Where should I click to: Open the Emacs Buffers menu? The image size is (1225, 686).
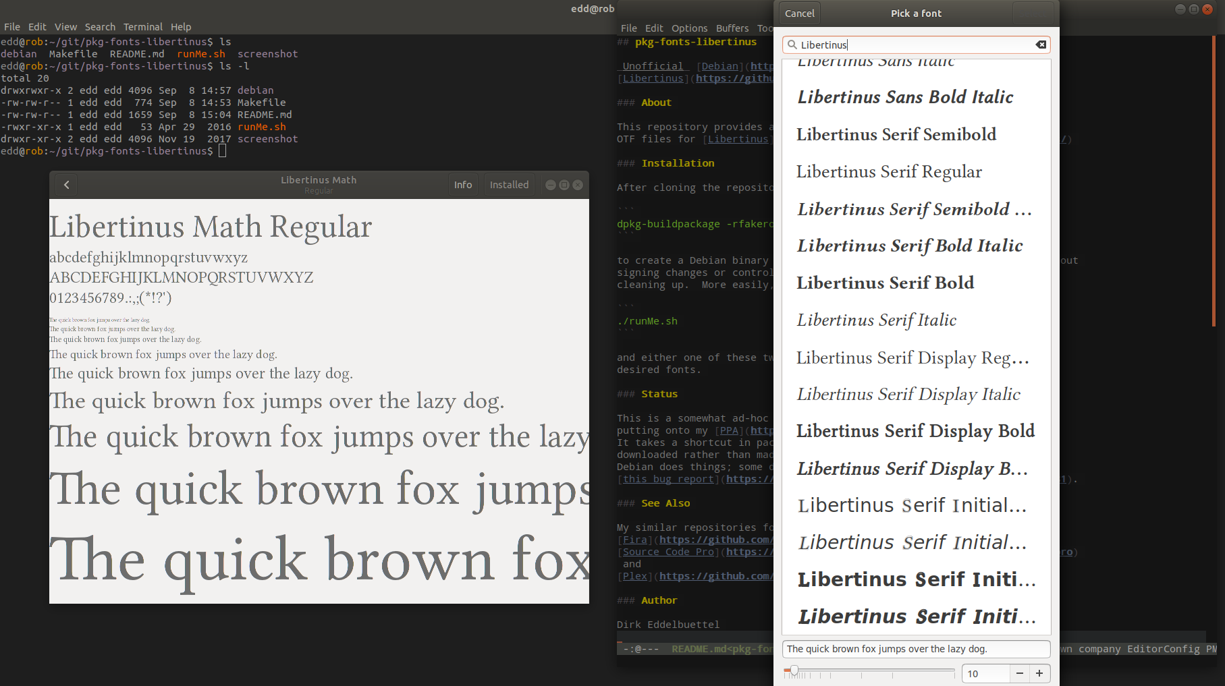coord(732,28)
